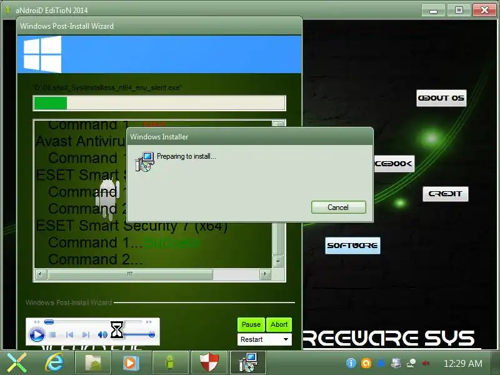The height and width of the screenshot is (375, 500).
Task: Skip to previous track in player
Action: pyautogui.click(x=69, y=335)
